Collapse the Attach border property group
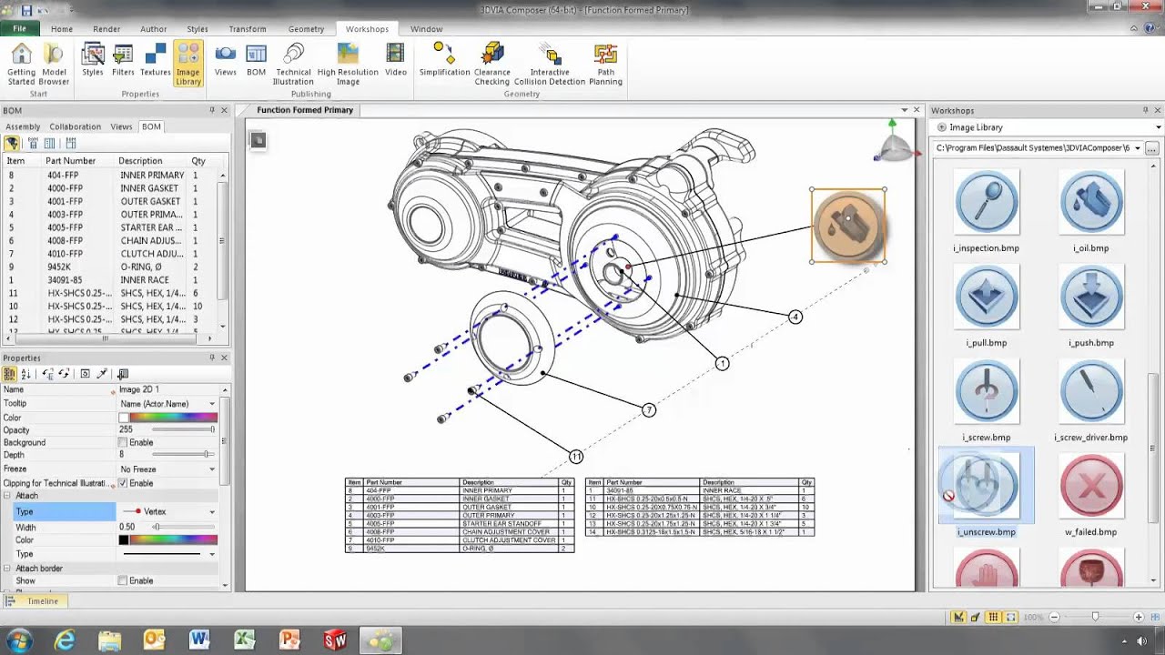 click(x=7, y=569)
